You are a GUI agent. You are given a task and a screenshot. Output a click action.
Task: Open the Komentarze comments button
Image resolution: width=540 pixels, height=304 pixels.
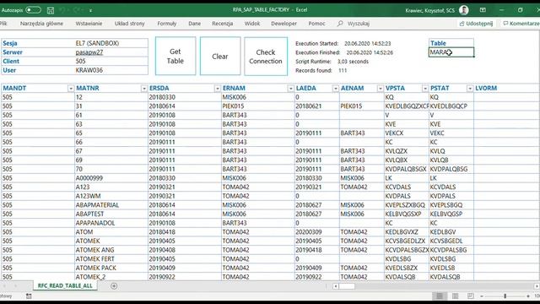521,24
